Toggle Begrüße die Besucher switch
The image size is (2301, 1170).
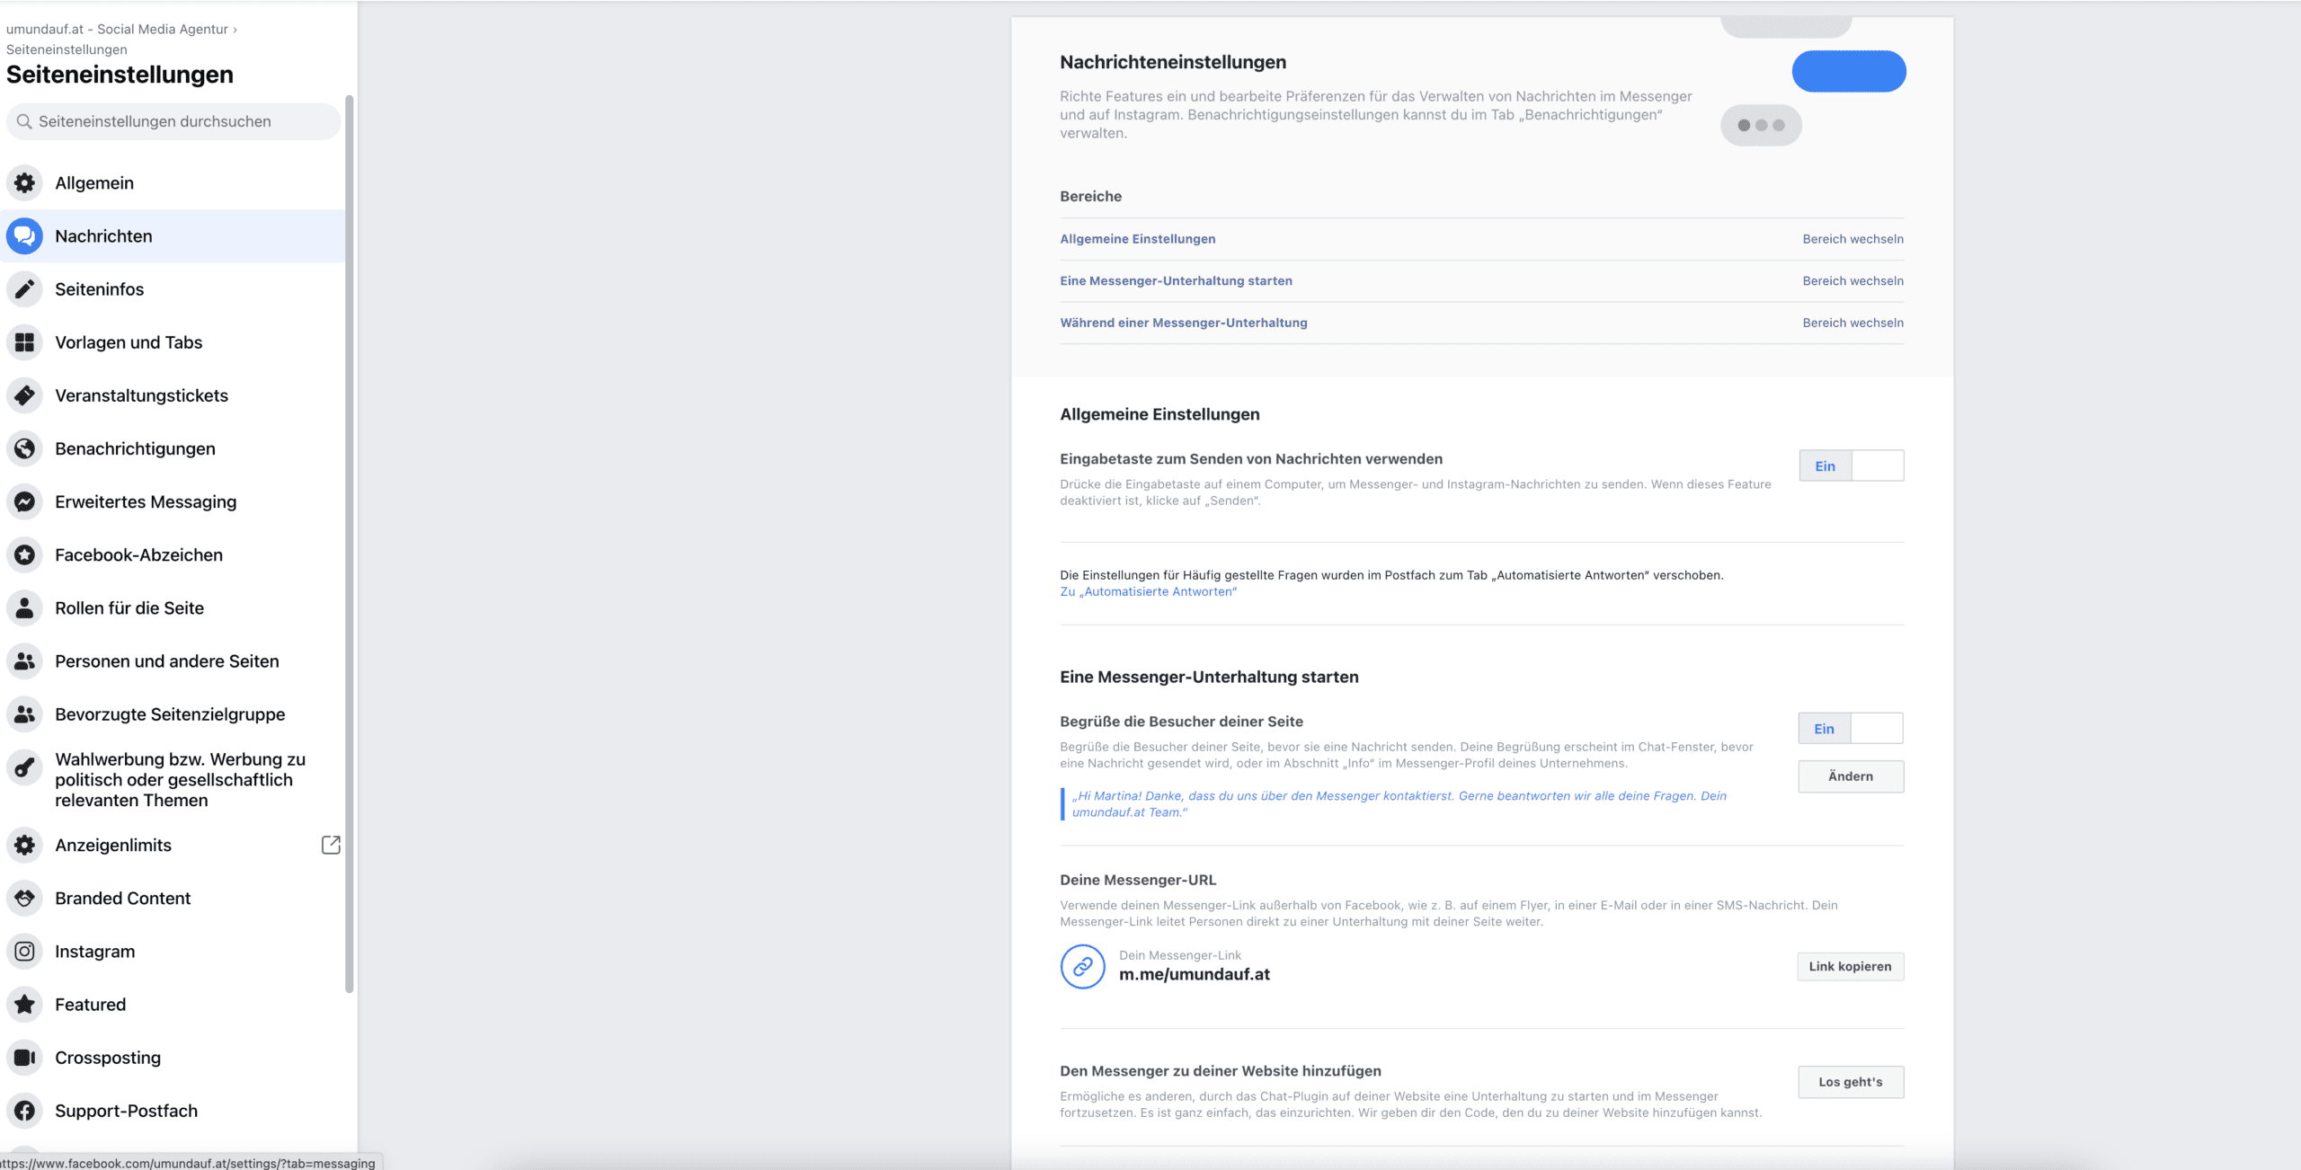coord(1851,728)
